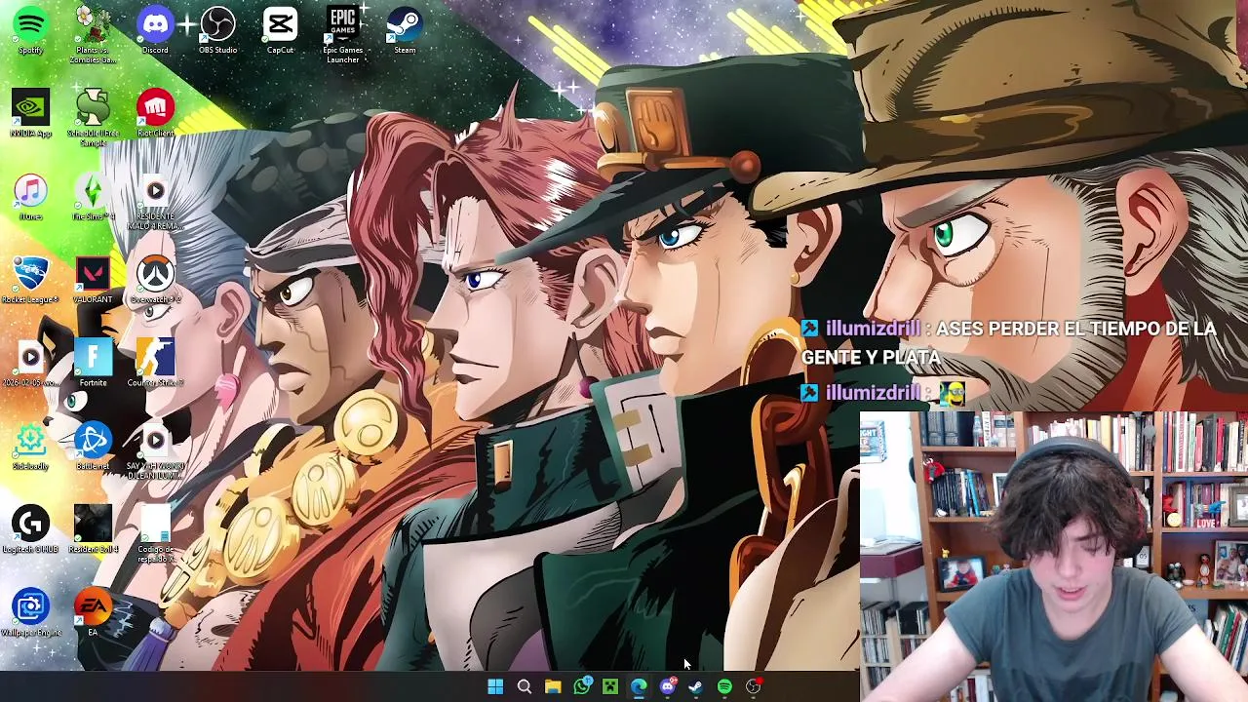Open Minecraft creeper icon in taskbar
This screenshot has height=702, width=1248.
click(x=610, y=687)
